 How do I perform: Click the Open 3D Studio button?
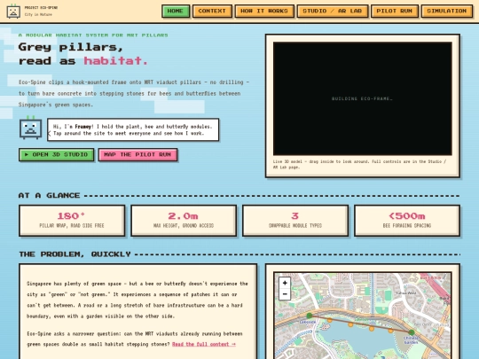point(56,155)
